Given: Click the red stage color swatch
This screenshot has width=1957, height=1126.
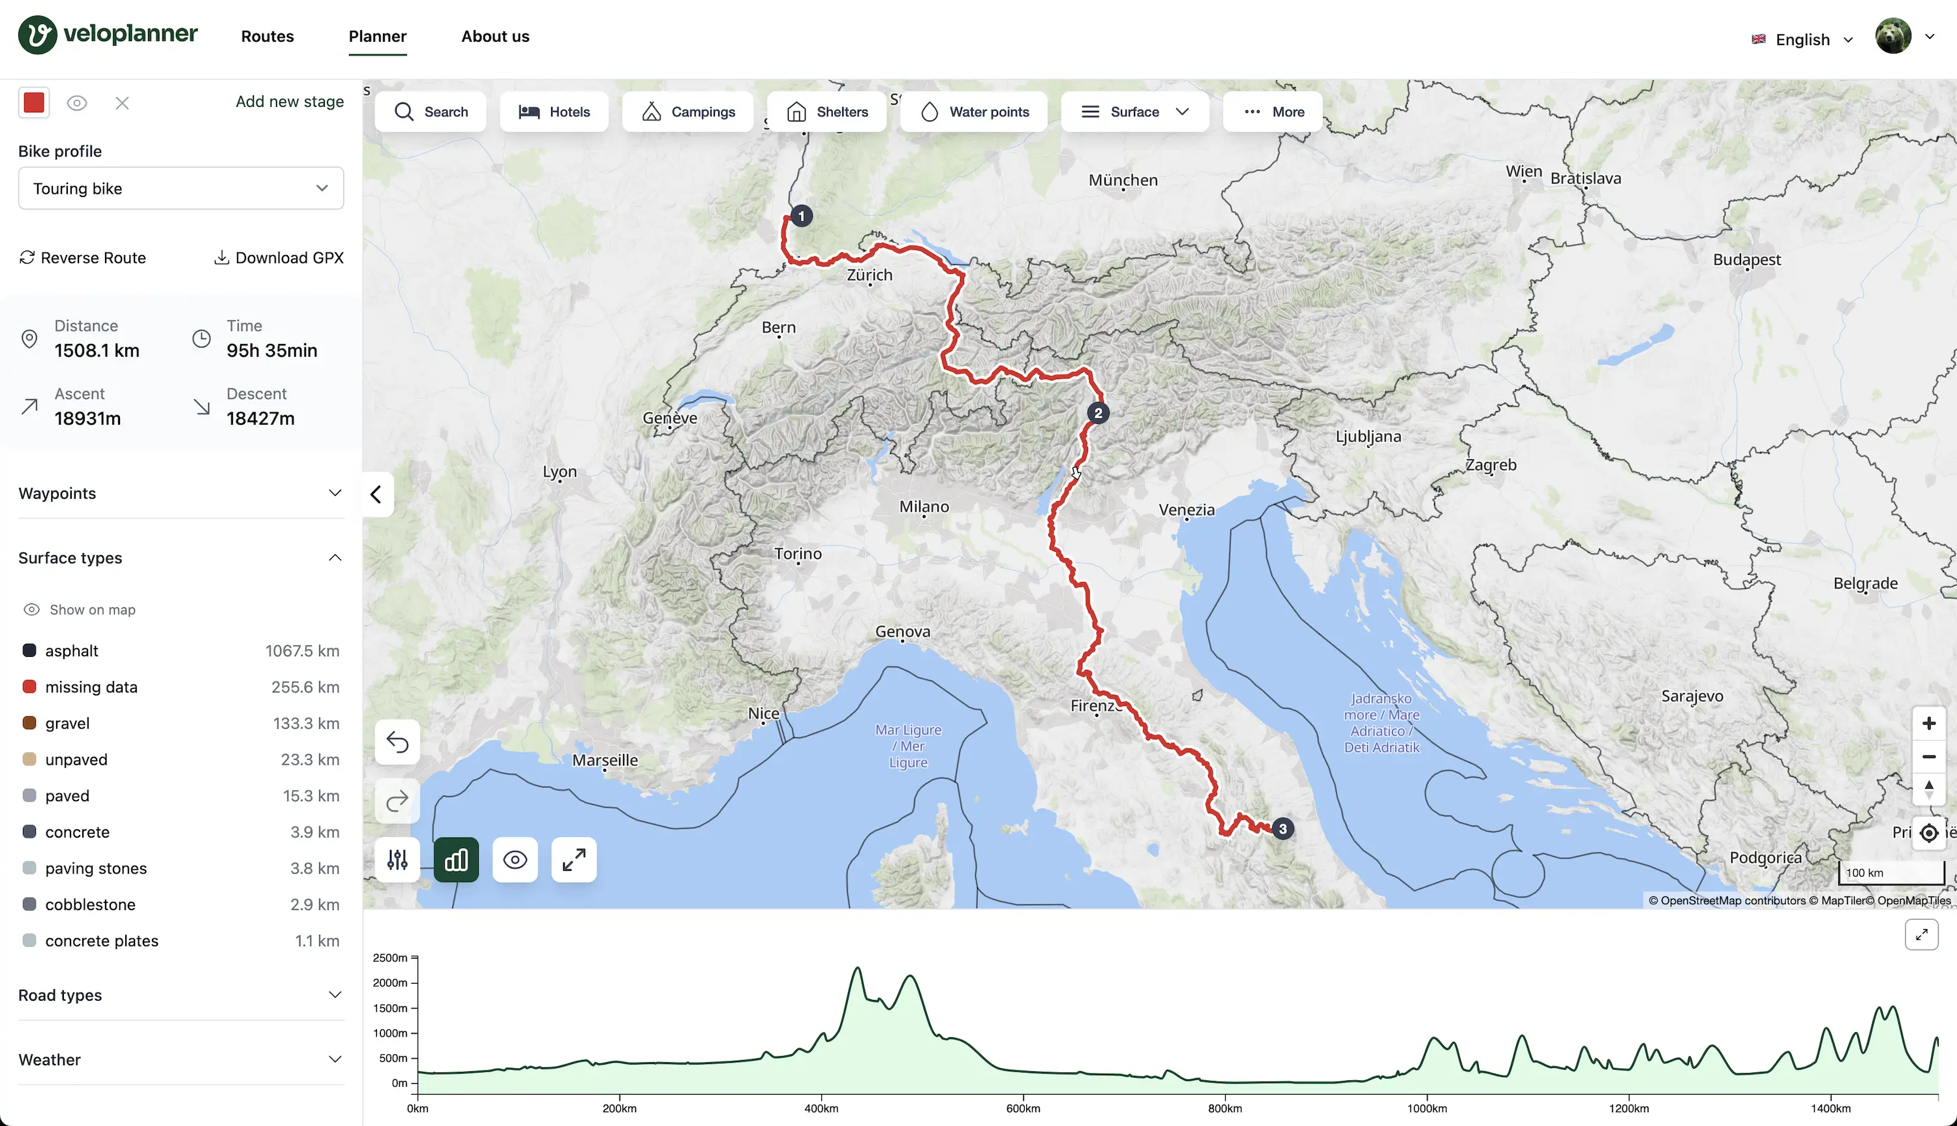Looking at the screenshot, I should pyautogui.click(x=34, y=103).
